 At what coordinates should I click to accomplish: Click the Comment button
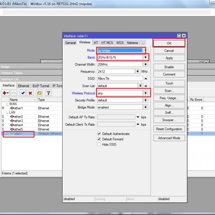point(169,74)
